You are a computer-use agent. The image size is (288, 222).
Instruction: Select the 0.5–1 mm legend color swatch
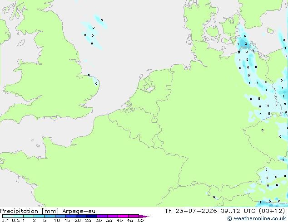coord(18,216)
